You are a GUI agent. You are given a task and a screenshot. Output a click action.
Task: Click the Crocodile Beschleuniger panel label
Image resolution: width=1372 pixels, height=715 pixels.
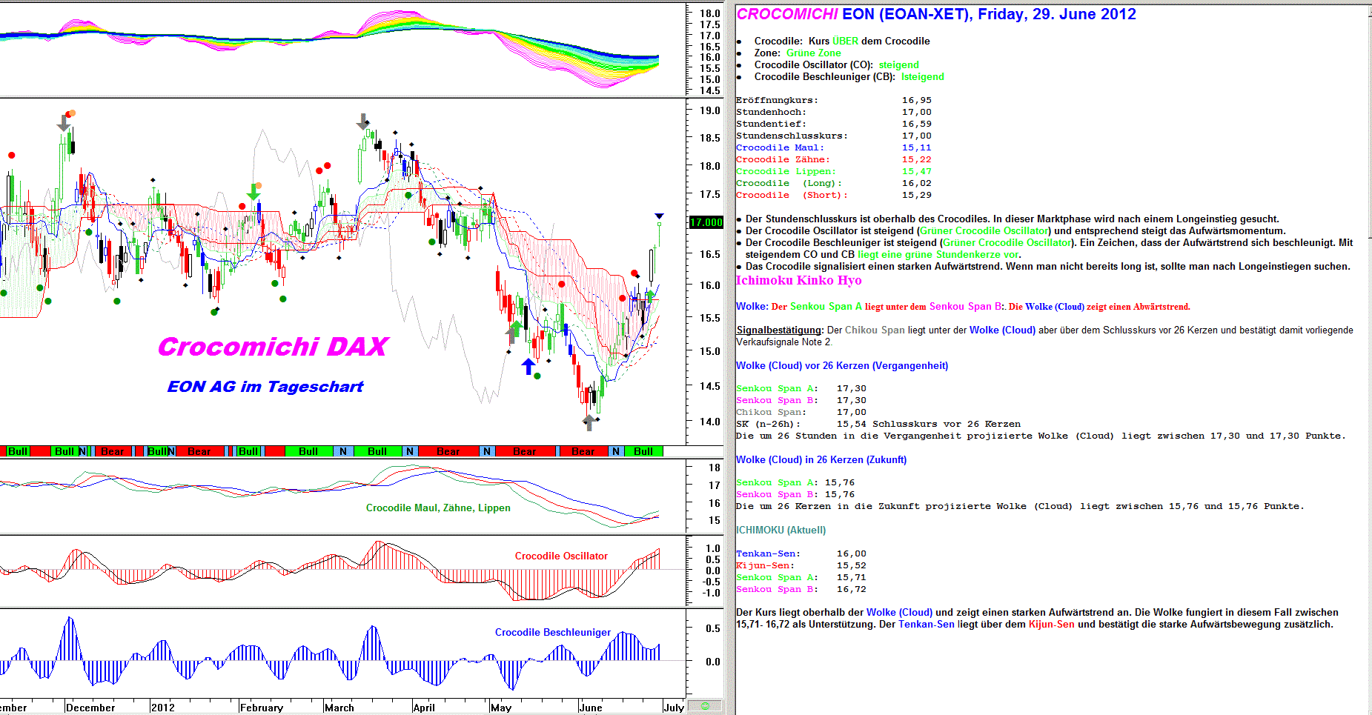[553, 632]
